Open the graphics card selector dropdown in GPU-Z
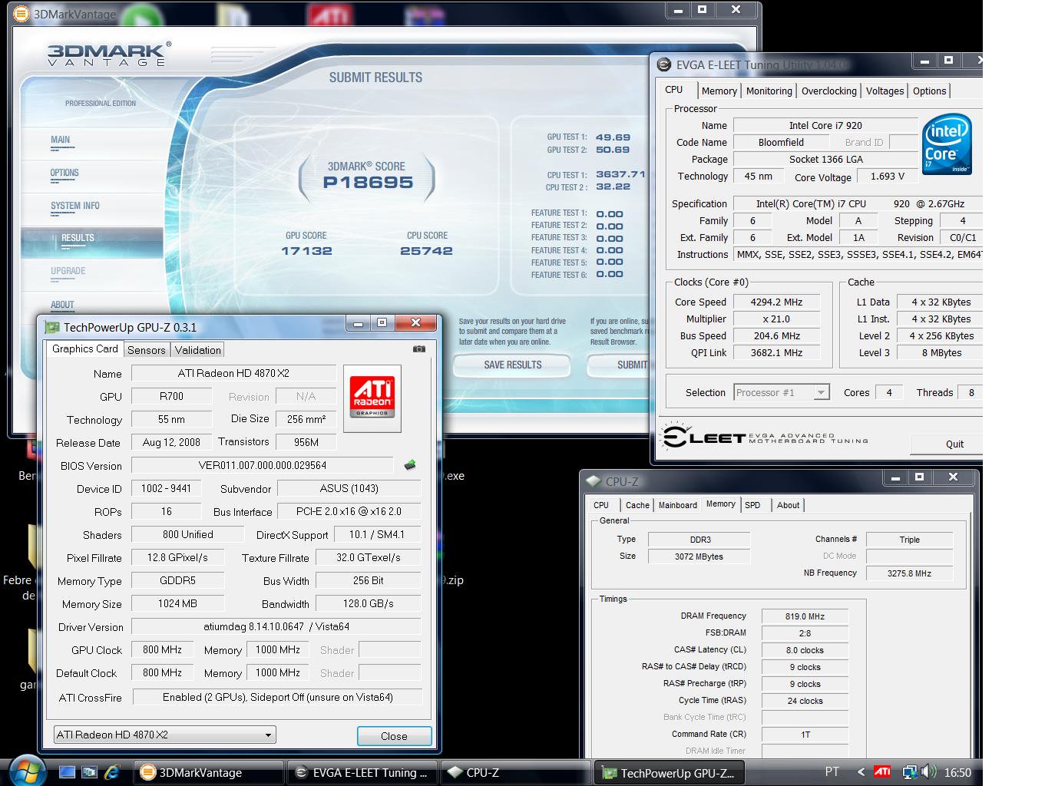Screen dimensions: 1045x786 164,735
